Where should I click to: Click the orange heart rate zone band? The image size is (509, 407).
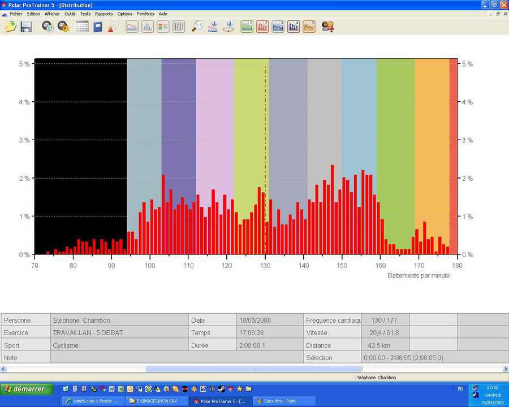coord(432,141)
